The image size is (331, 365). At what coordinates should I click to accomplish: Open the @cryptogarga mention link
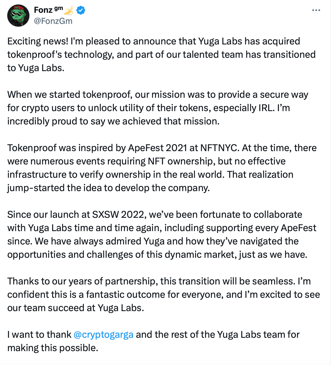pos(104,334)
